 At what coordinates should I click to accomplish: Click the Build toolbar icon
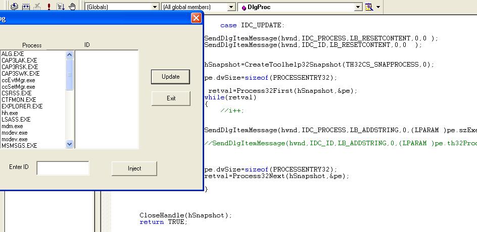(26, 7)
